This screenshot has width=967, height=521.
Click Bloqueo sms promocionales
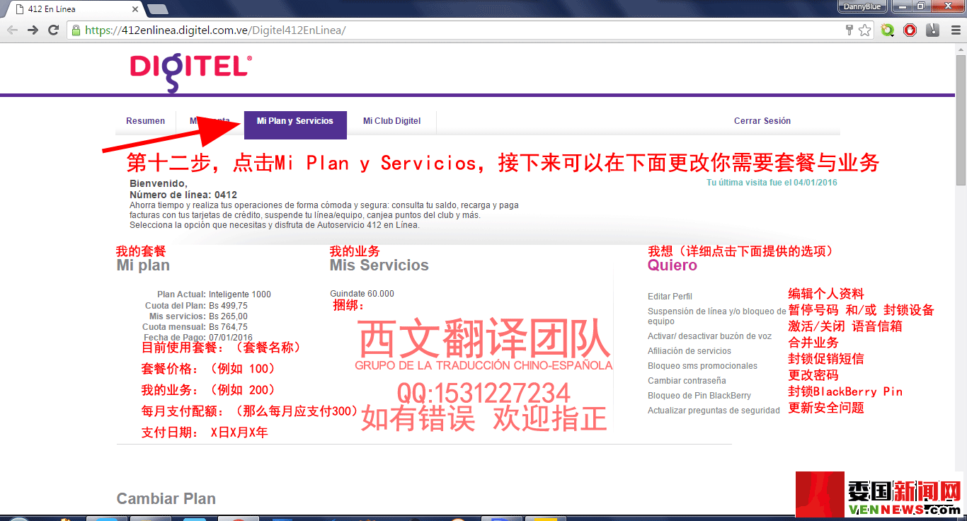702,366
